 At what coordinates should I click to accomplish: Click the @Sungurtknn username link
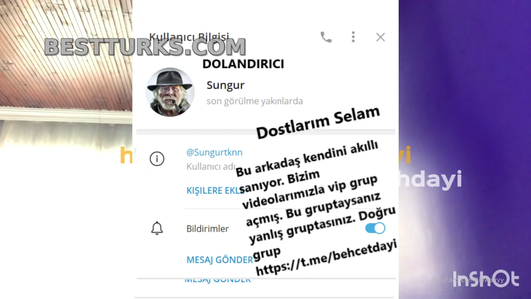tap(214, 152)
